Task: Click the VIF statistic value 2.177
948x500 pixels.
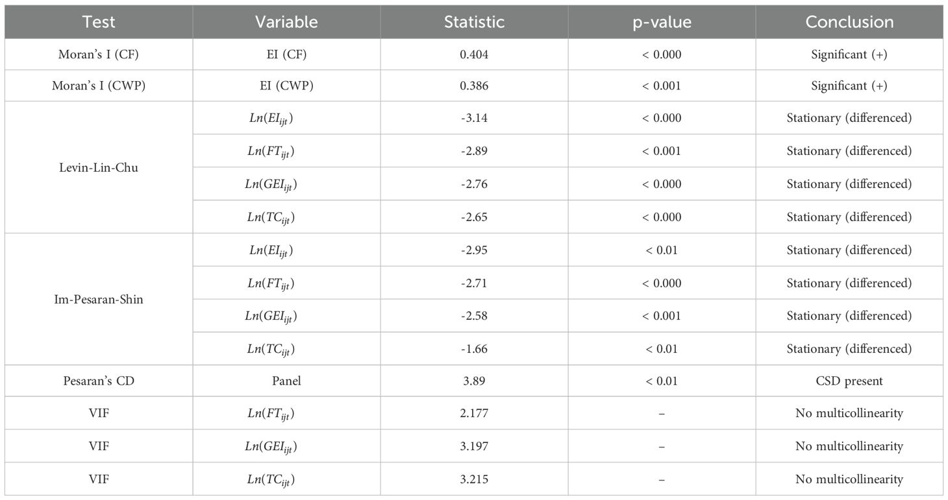Action: pyautogui.click(x=474, y=414)
